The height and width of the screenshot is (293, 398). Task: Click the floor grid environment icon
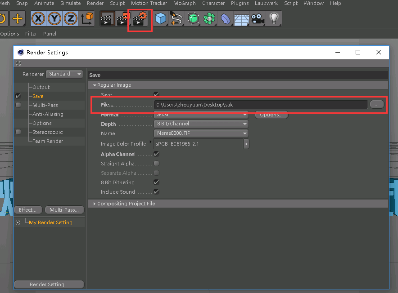point(242,19)
